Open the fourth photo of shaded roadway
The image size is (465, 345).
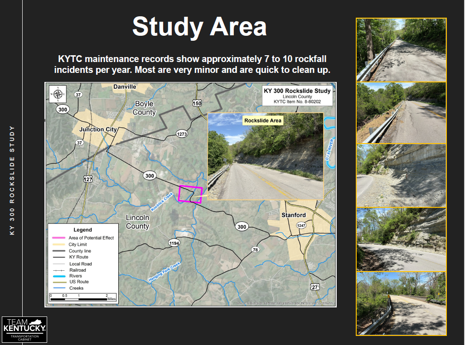401,239
